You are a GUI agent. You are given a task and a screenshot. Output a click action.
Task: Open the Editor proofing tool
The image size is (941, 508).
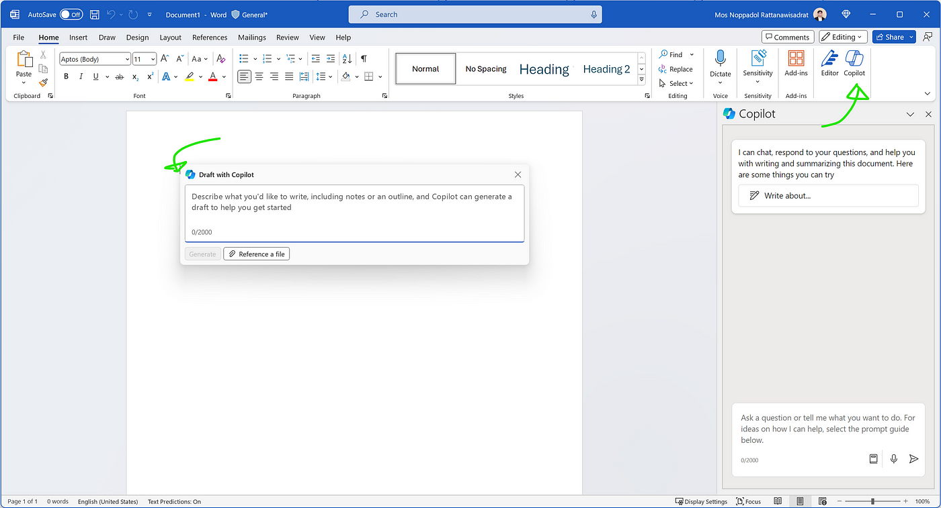(829, 63)
